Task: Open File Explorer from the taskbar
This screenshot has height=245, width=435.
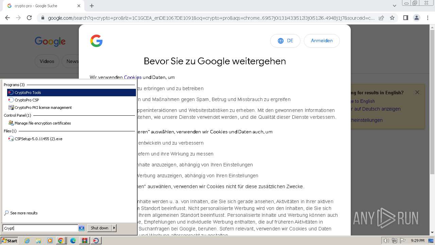Action: pos(38,241)
